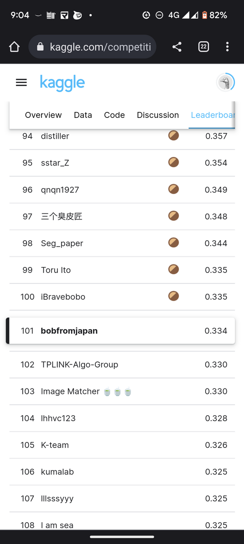This screenshot has height=544, width=244.
Task: Open the Code tab
Action: [x=114, y=115]
